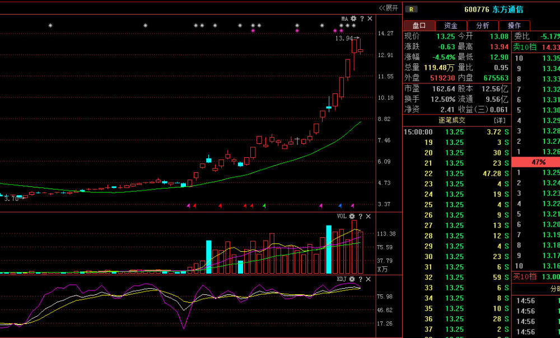Click the yellow R badge beside stock code
The width and height of the screenshot is (560, 338).
tap(412, 10)
